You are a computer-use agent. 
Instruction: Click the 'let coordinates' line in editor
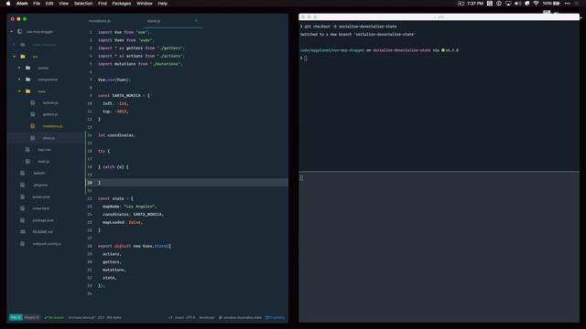(x=116, y=135)
